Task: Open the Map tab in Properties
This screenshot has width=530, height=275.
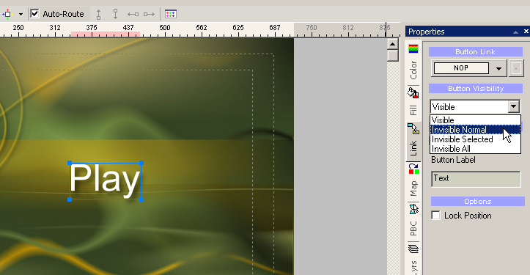Action: (x=413, y=188)
